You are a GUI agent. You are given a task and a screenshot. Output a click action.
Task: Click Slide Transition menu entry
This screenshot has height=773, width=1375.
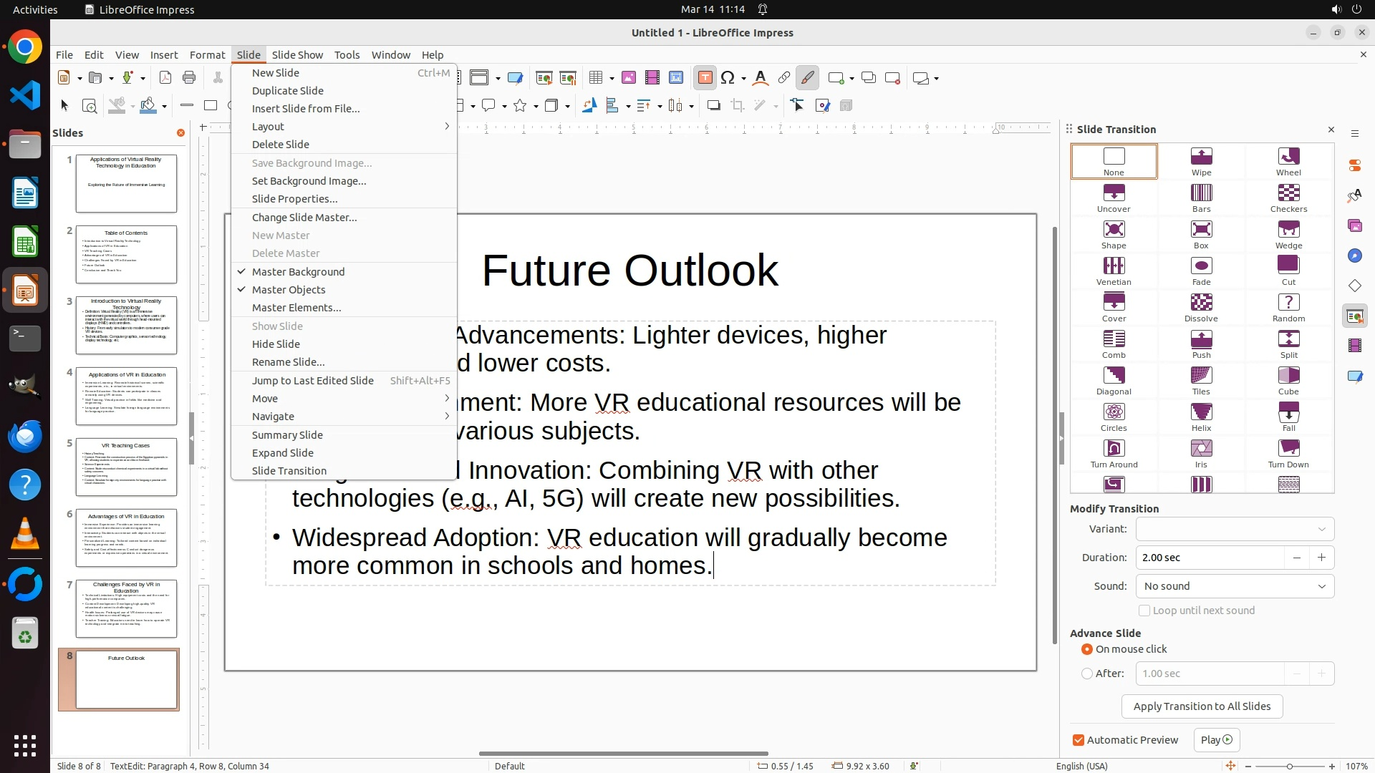[289, 471]
